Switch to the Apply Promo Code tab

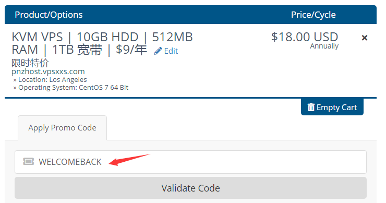(x=62, y=128)
